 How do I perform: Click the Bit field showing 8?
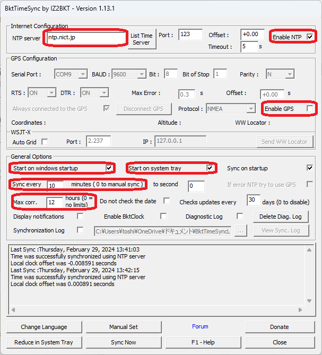pos(171,74)
